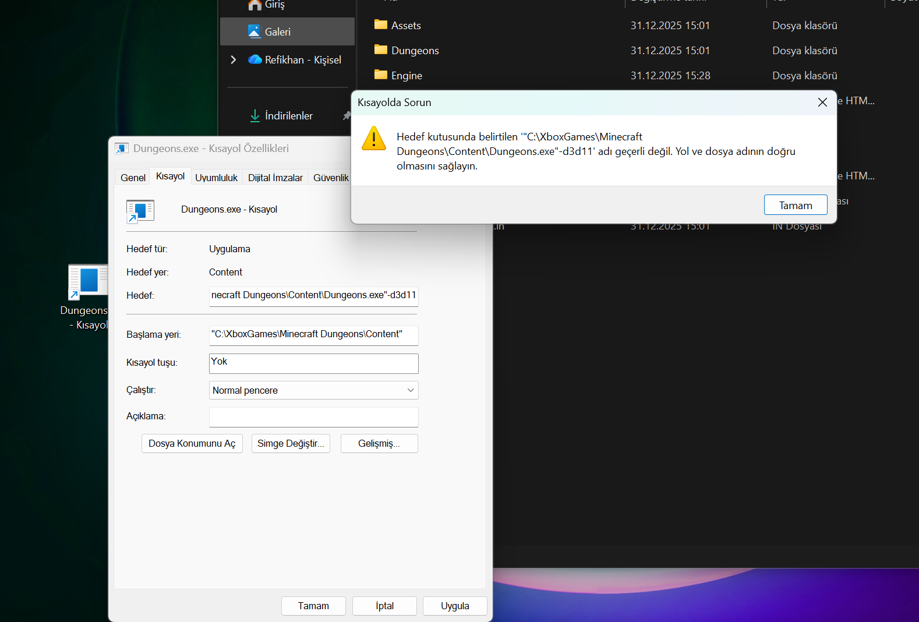Click the large shortcut icon beside Dungeons.exe - Kısayol
Image resolution: width=919 pixels, height=622 pixels.
pyautogui.click(x=140, y=211)
